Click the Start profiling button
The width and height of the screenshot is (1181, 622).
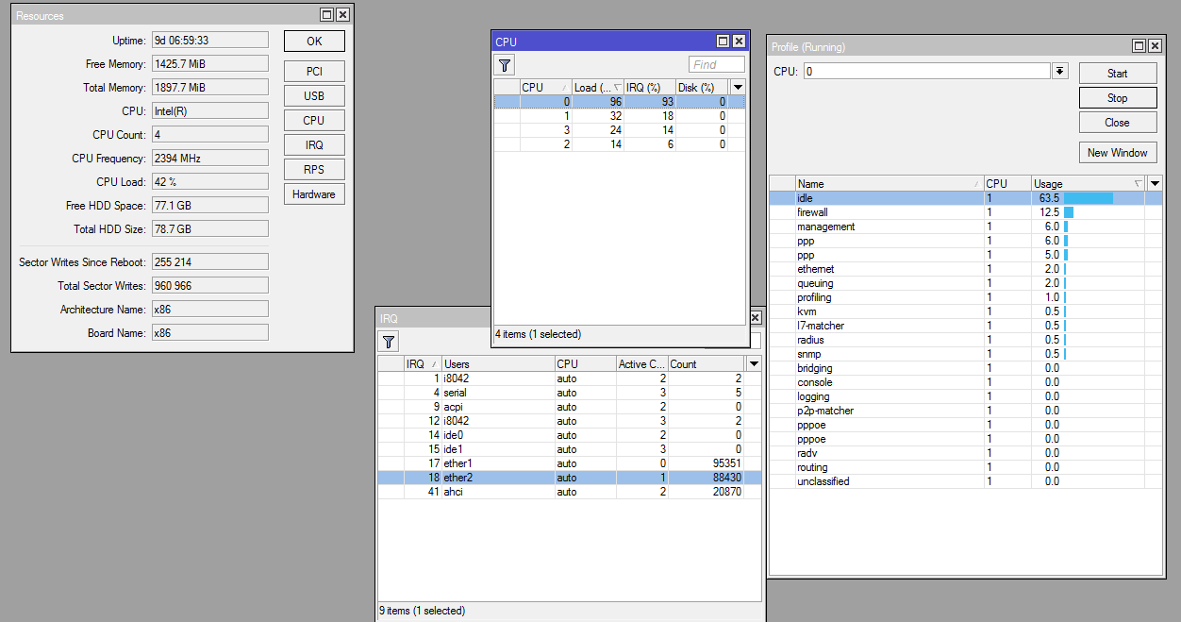(x=1117, y=74)
